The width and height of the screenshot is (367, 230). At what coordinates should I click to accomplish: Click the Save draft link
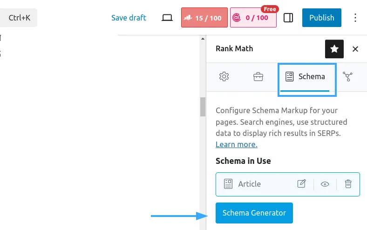point(129,18)
